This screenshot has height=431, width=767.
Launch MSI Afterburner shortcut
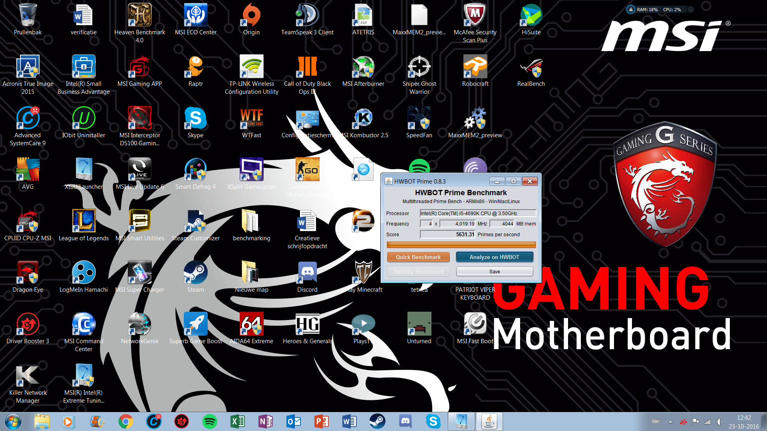[363, 71]
